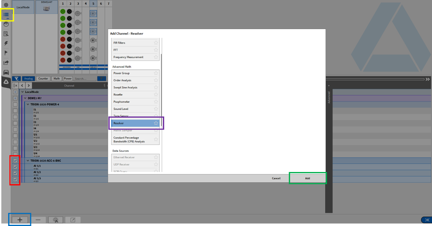
Task: Open the measurement gauge icon in sidebar
Action: 6,24
